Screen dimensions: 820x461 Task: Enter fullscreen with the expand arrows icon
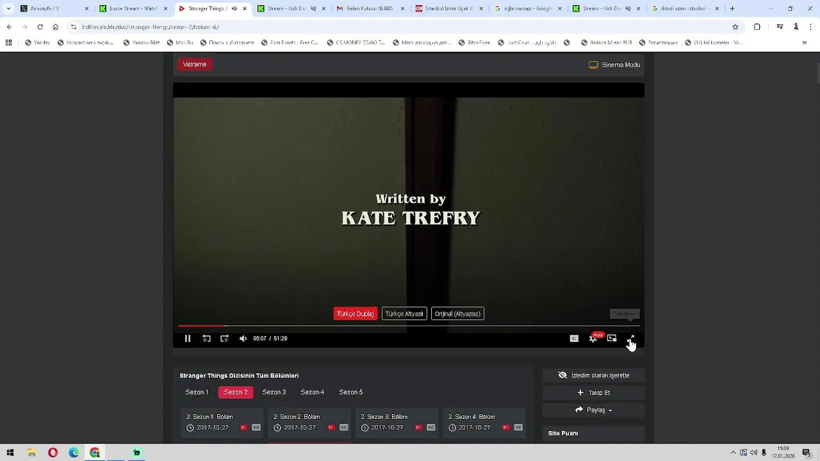pyautogui.click(x=631, y=339)
